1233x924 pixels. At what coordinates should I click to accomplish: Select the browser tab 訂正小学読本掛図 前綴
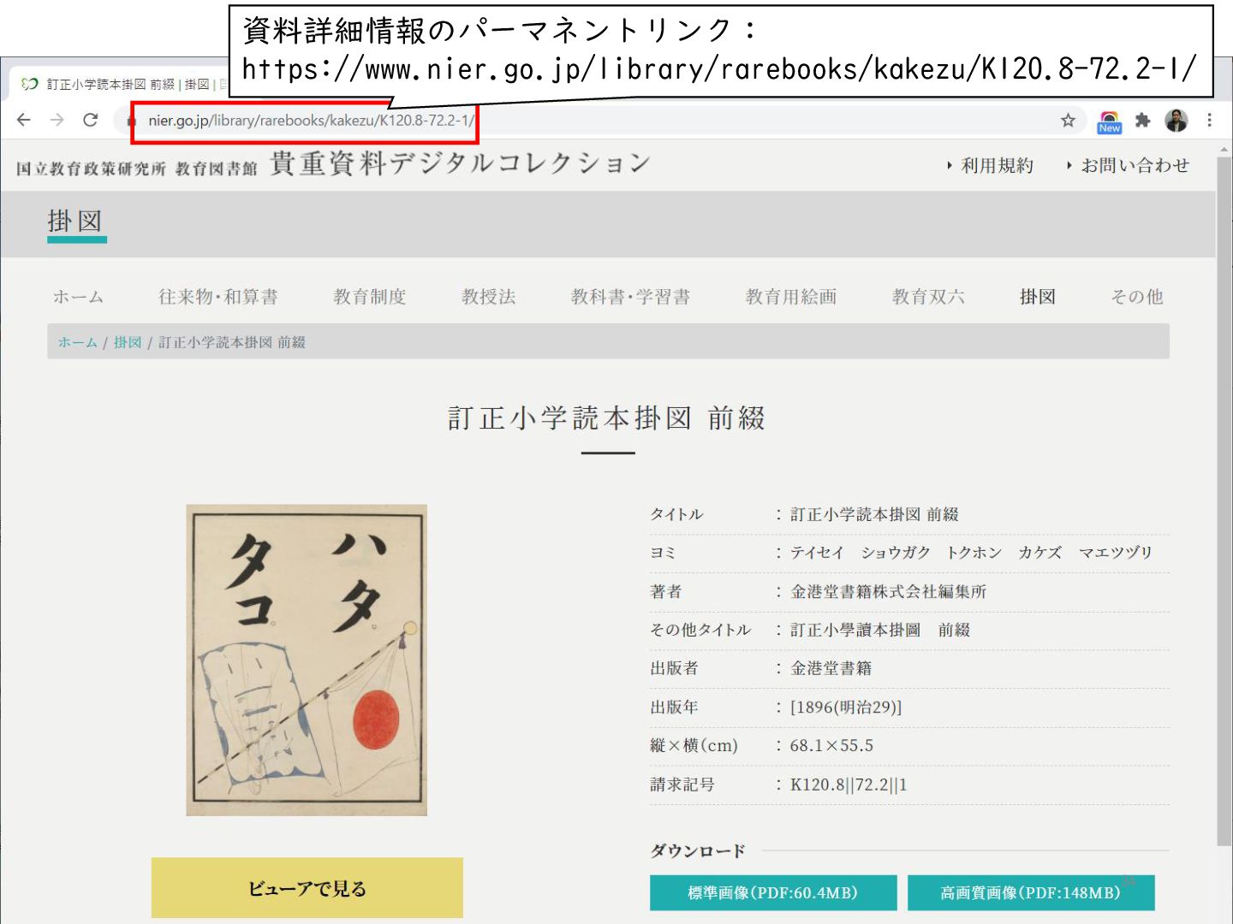[120, 84]
